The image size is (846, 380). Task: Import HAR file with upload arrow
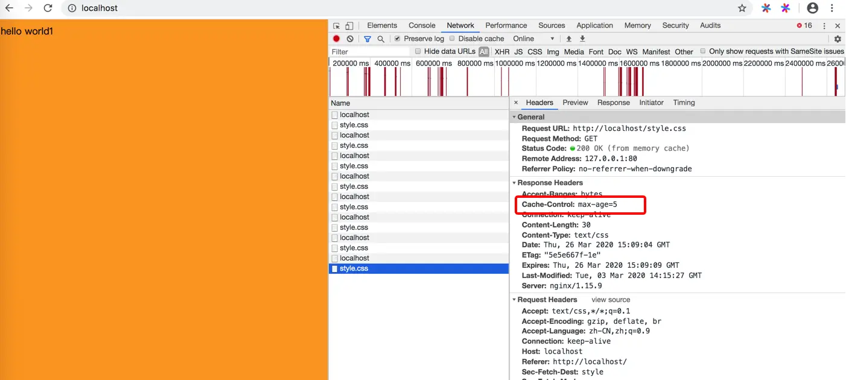(x=568, y=39)
